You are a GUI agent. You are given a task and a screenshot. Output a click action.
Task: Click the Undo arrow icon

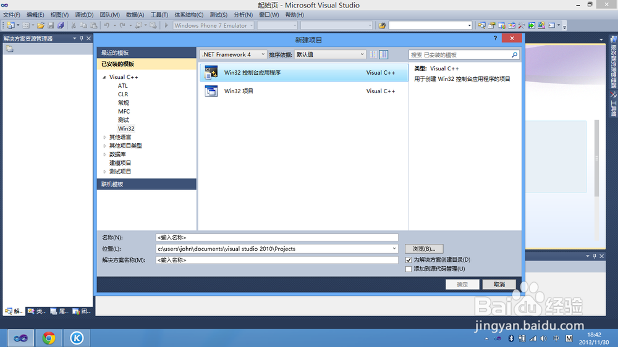(x=106, y=25)
